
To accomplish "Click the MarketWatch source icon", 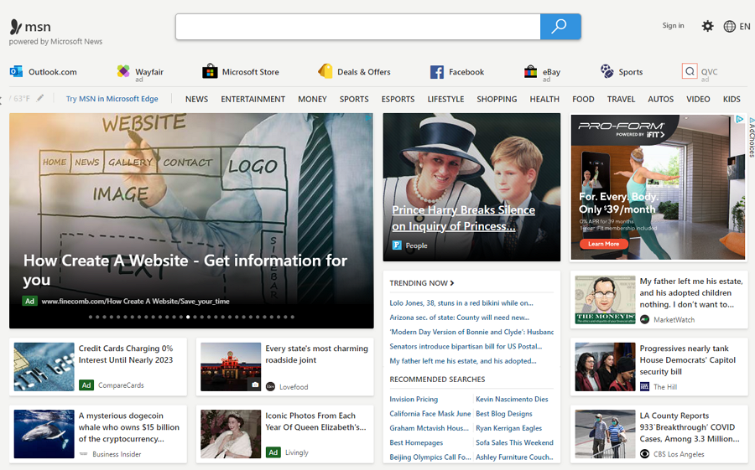I will [x=645, y=319].
